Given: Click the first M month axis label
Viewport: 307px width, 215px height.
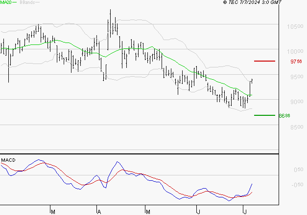Looking at the screenshot, I should point(53,212).
